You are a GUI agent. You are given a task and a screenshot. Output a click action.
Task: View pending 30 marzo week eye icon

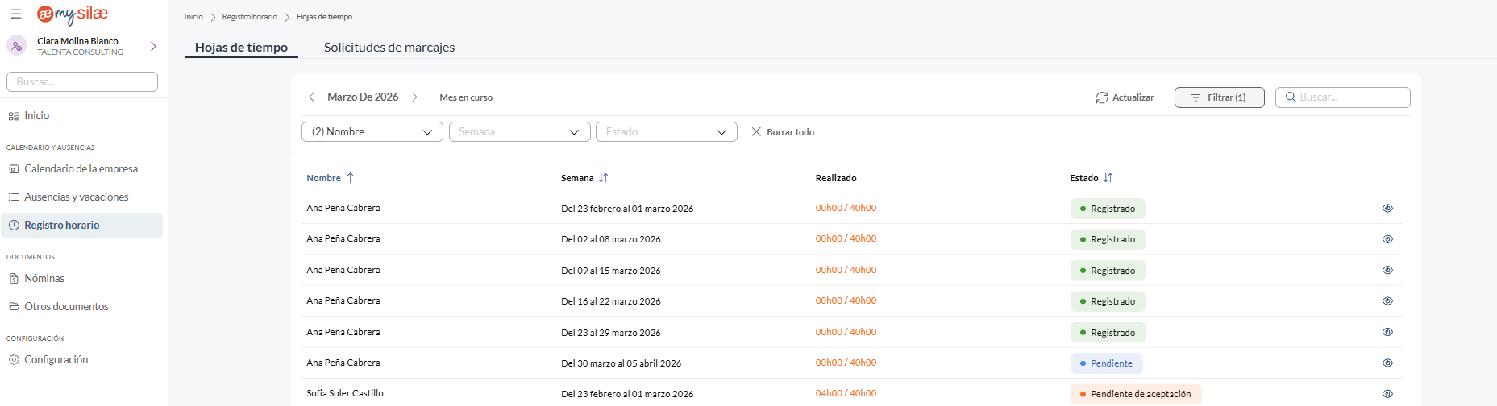pos(1387,363)
